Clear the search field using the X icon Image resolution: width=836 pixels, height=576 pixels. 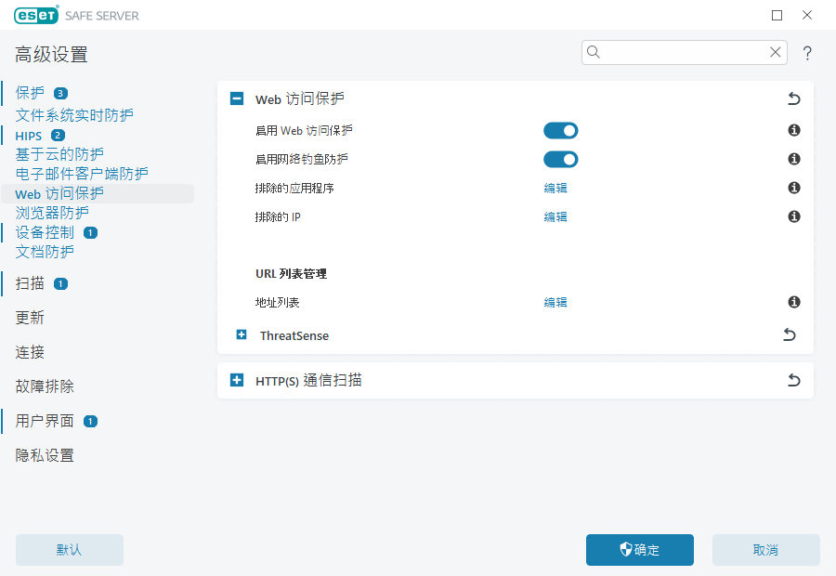[x=775, y=52]
